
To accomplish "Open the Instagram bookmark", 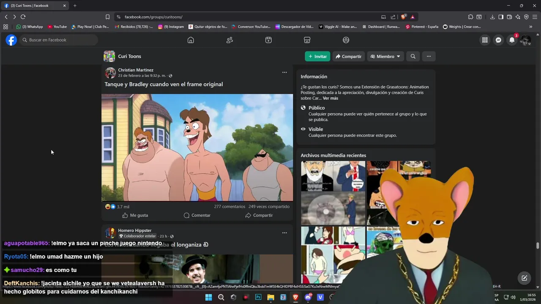I will pos(171,27).
